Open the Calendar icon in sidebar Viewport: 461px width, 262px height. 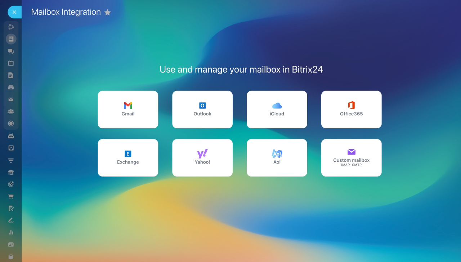tap(11, 63)
